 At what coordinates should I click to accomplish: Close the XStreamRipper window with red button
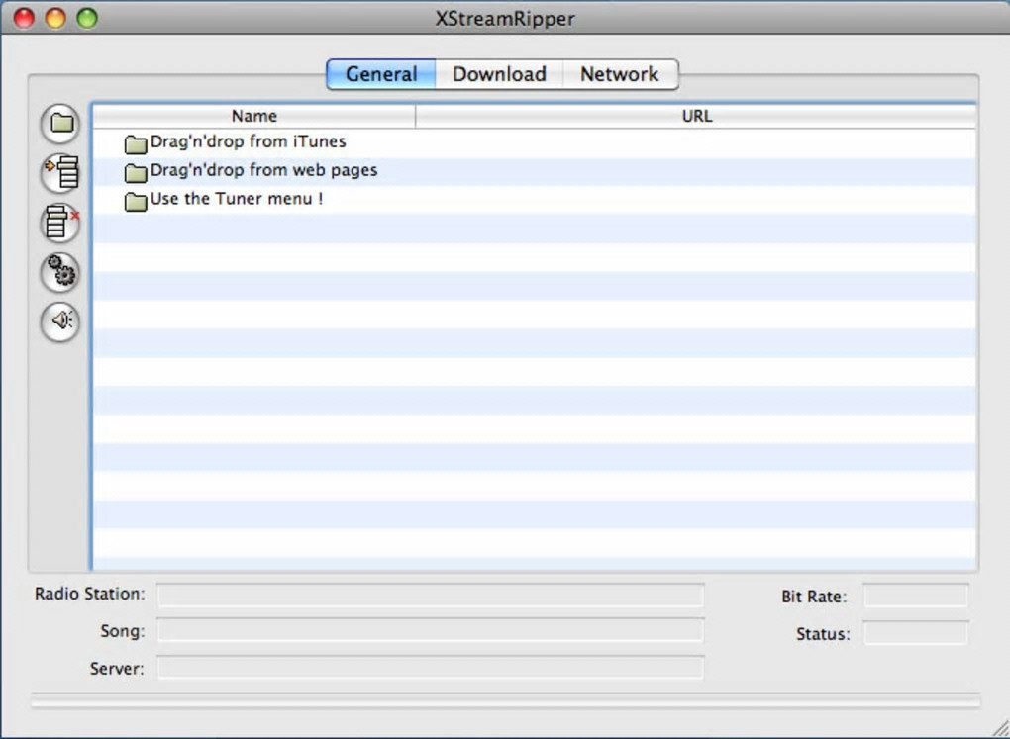pyautogui.click(x=24, y=18)
